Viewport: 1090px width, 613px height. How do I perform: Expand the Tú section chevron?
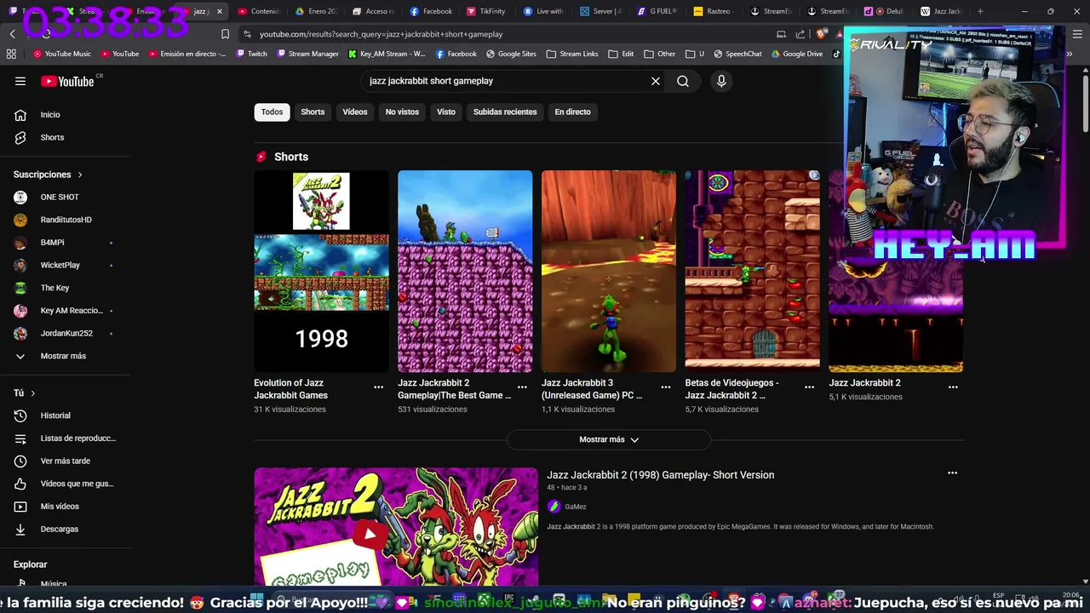(x=32, y=393)
